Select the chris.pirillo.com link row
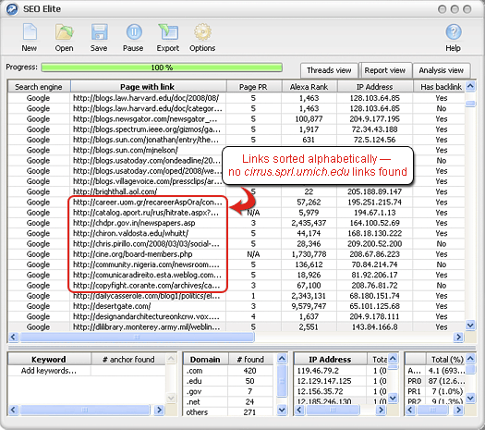Image resolution: width=485 pixels, height=430 pixels. [x=236, y=244]
